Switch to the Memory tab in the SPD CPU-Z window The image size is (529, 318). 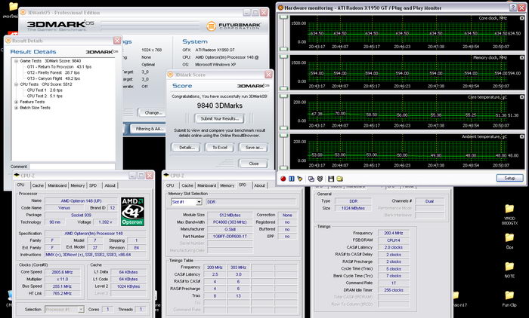227,185
